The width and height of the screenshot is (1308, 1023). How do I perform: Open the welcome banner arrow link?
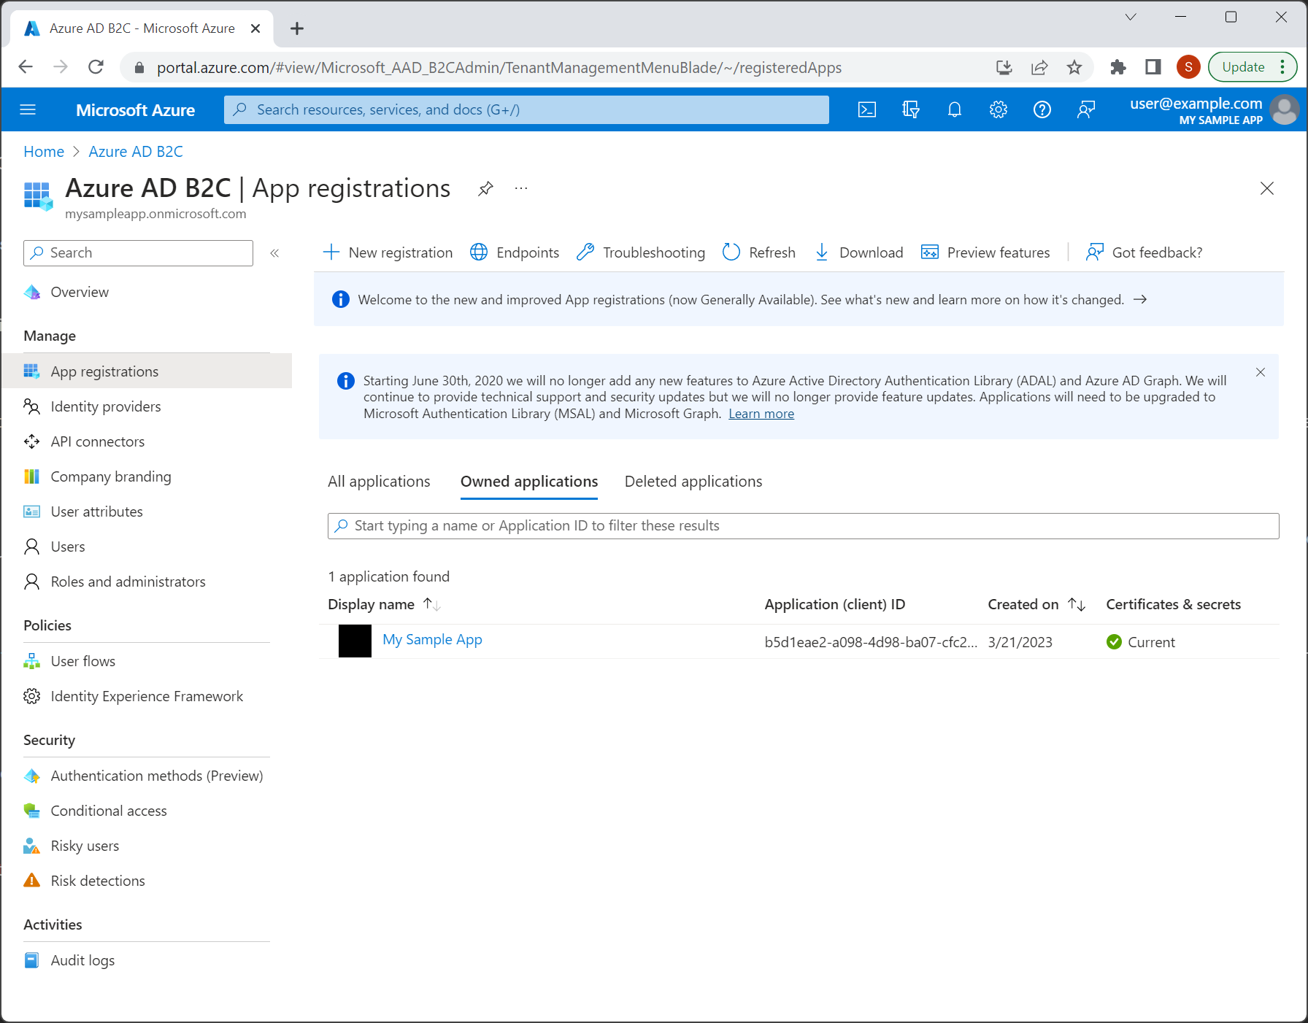click(1139, 300)
